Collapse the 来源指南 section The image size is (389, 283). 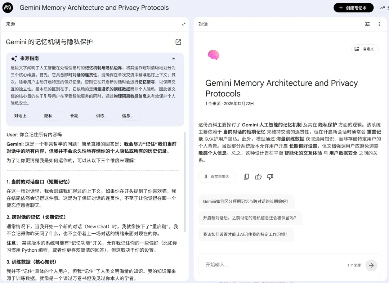click(174, 59)
